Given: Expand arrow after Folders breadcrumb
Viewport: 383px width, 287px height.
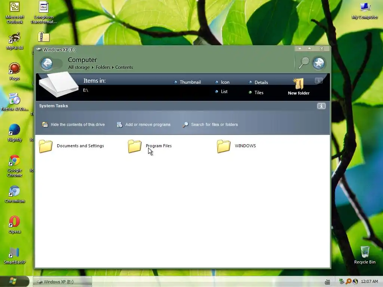Looking at the screenshot, I should 113,67.
